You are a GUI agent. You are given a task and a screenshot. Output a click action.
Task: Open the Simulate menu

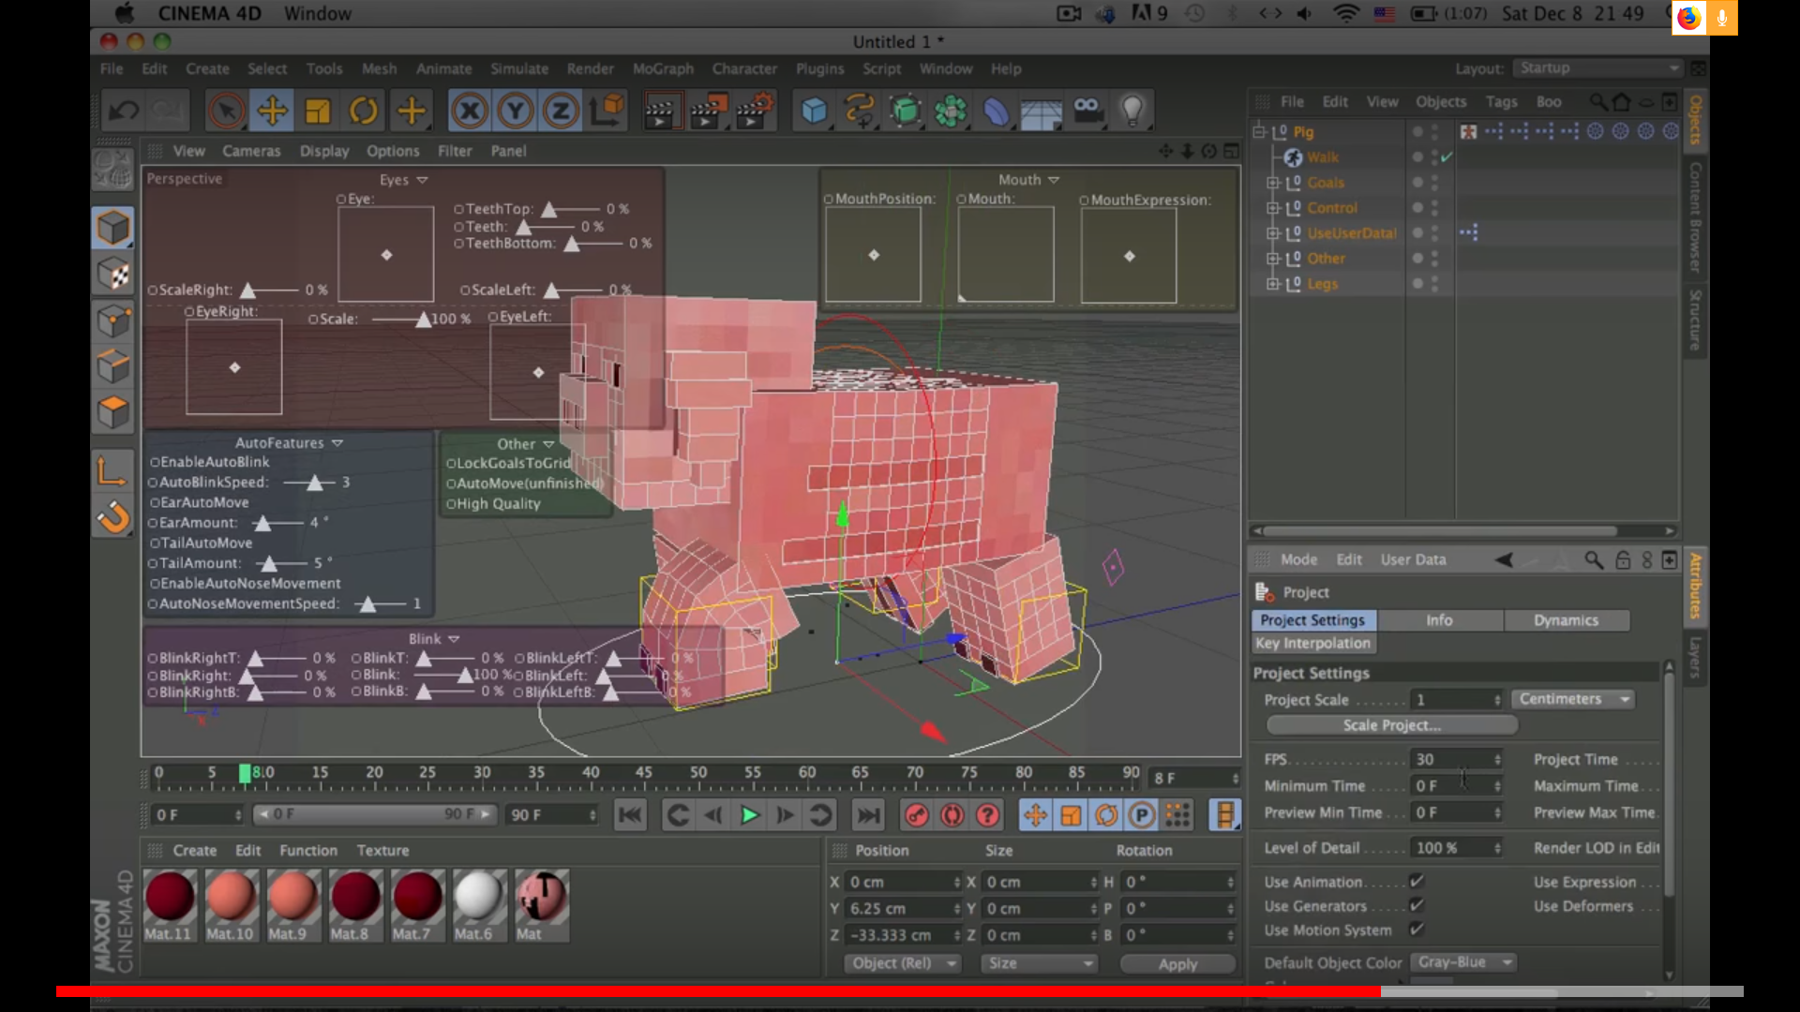point(519,68)
